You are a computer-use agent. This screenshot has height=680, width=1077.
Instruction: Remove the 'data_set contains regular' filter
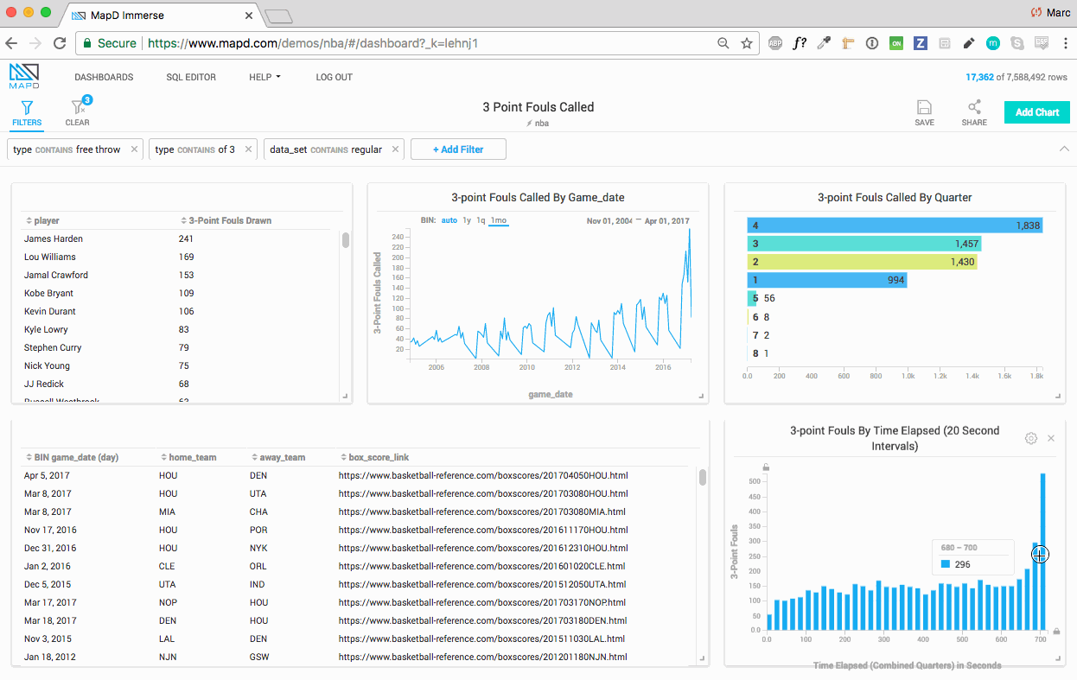(396, 149)
